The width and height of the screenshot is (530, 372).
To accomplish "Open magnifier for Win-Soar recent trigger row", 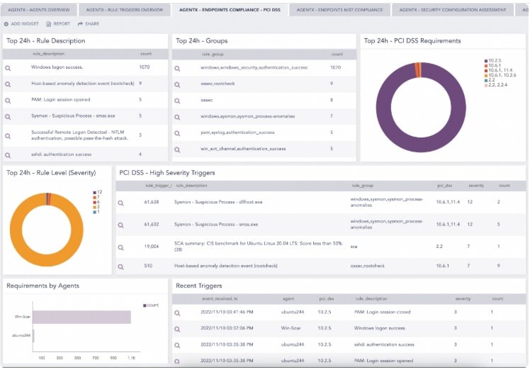I will coord(177,329).
